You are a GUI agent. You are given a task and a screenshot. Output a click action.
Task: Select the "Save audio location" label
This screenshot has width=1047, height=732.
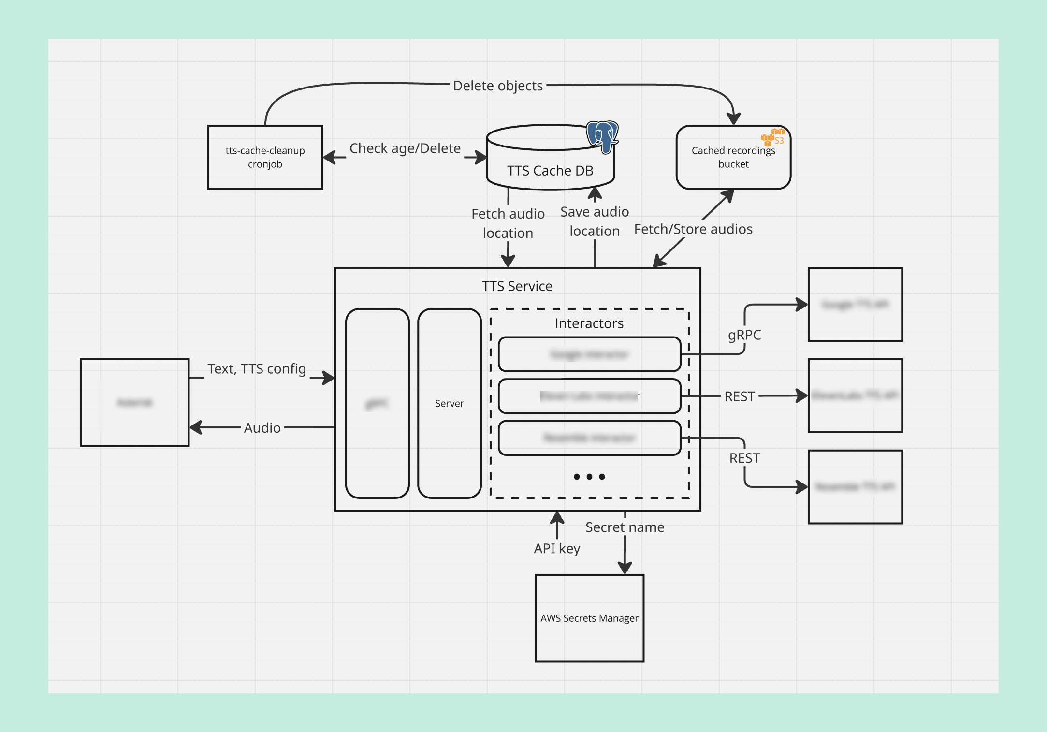tap(594, 221)
